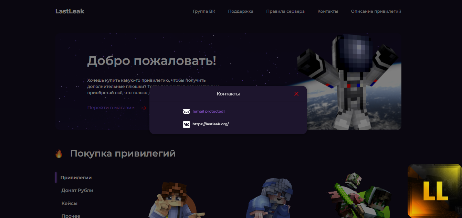Close the Контакты popup with red X
Image resolution: width=462 pixels, height=218 pixels.
296,94
